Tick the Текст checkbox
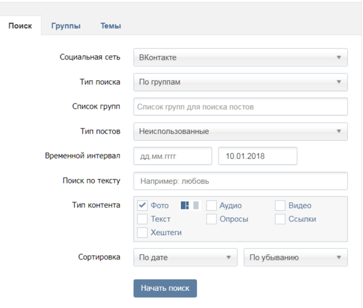 pos(142,219)
